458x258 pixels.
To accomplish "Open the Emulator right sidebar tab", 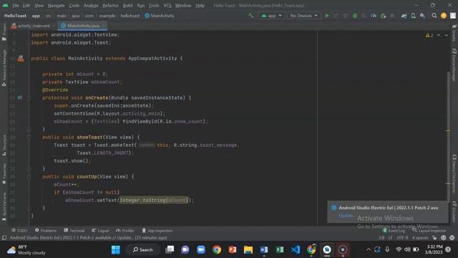I will tap(454, 211).
